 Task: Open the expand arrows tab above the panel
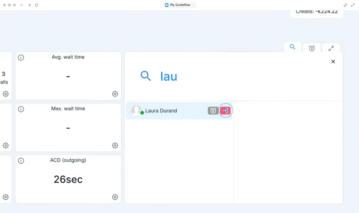pos(331,48)
